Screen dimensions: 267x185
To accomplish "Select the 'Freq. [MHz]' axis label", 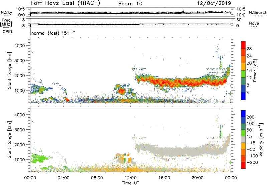I will [6, 22].
